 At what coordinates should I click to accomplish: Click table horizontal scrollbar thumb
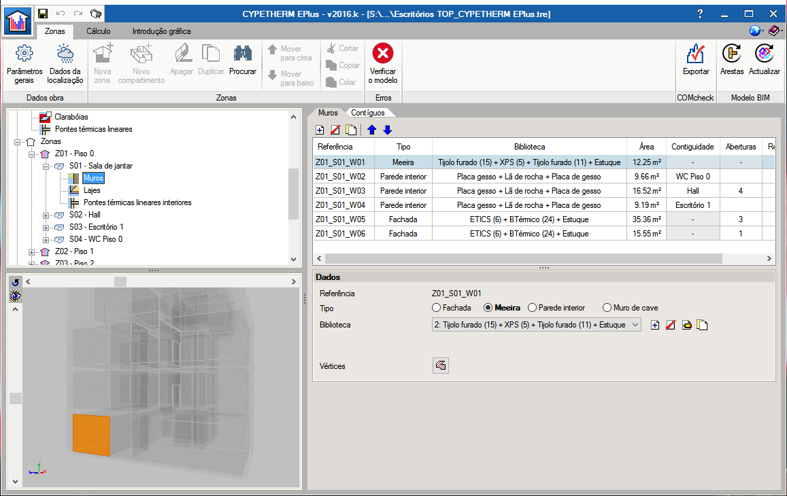pyautogui.click(x=524, y=258)
